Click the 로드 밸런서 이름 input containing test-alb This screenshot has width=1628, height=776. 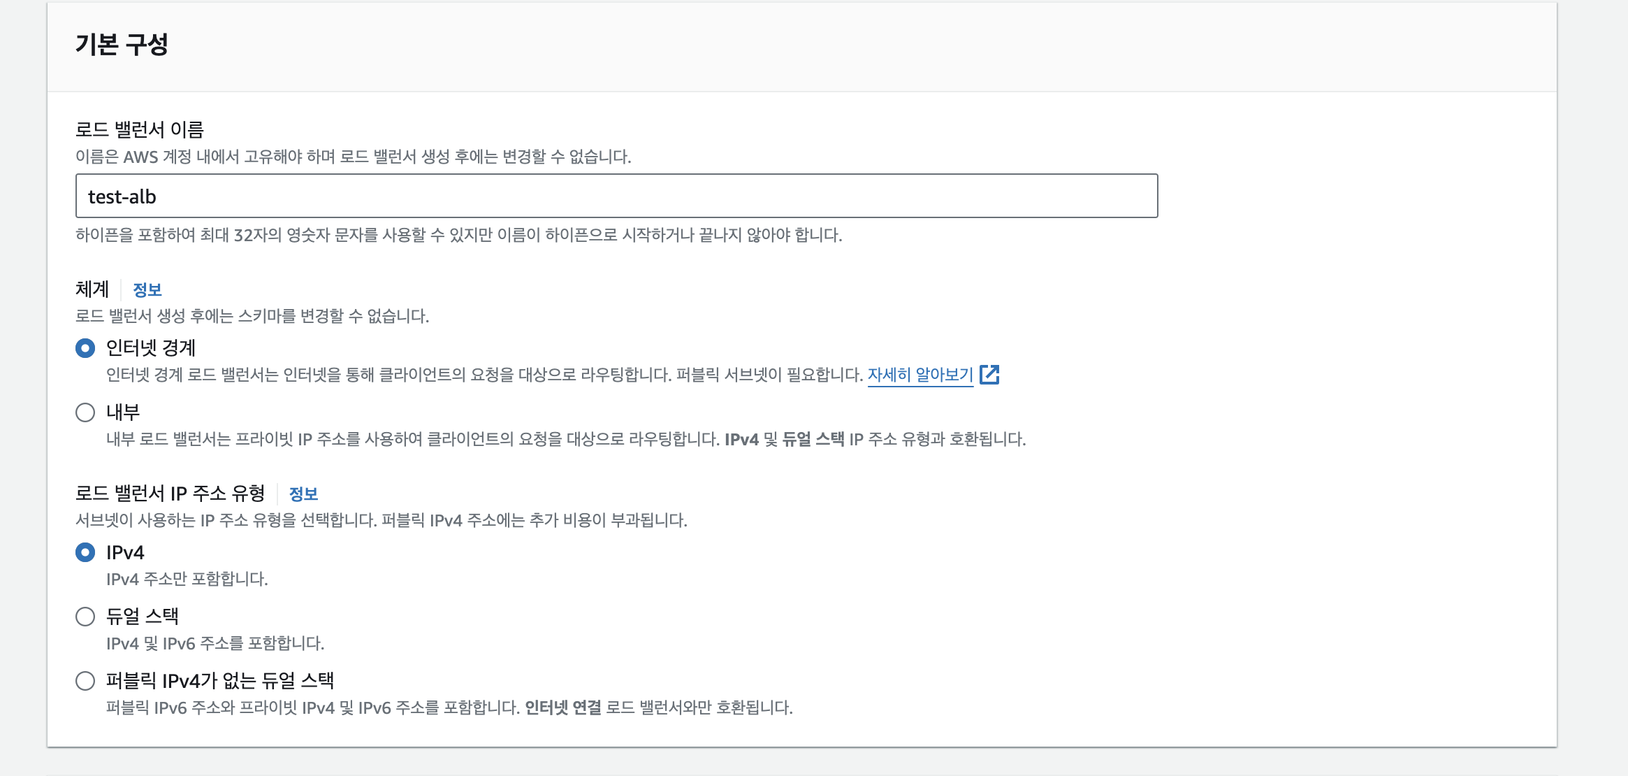616,196
